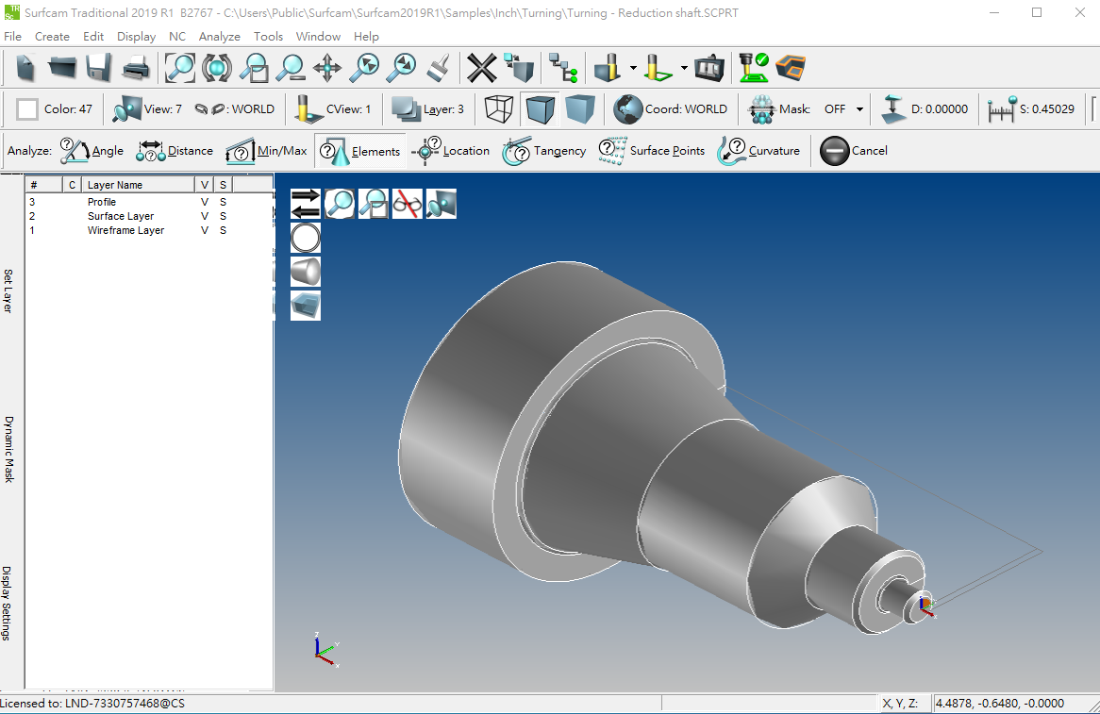The image size is (1100, 714).
Task: Toggle selectable S of Wireframe Layer
Action: click(x=223, y=230)
